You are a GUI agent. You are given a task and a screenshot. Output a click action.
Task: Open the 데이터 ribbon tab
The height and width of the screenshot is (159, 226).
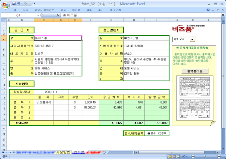76,10
